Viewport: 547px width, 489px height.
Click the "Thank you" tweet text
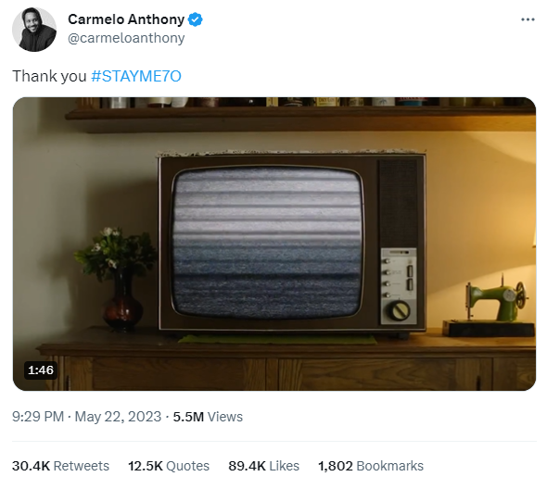[x=49, y=76]
